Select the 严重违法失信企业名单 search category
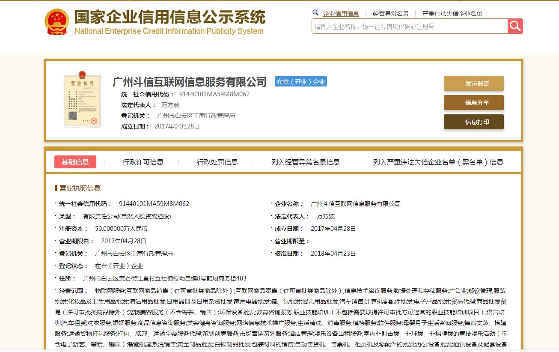 pyautogui.click(x=452, y=14)
